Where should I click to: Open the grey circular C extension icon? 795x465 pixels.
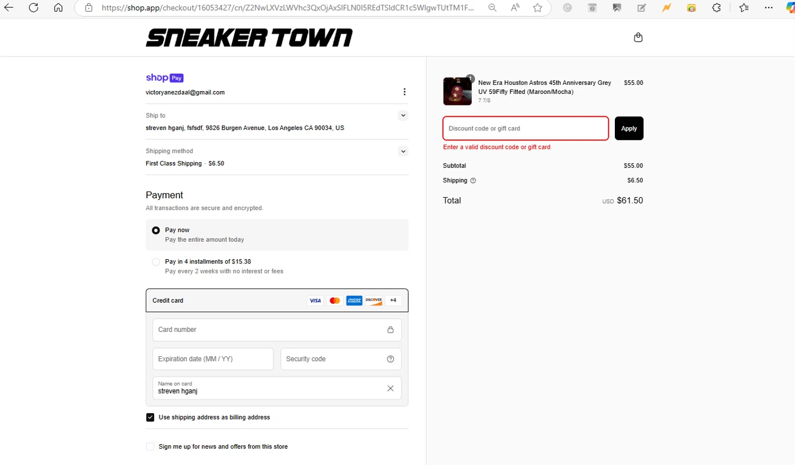568,7
